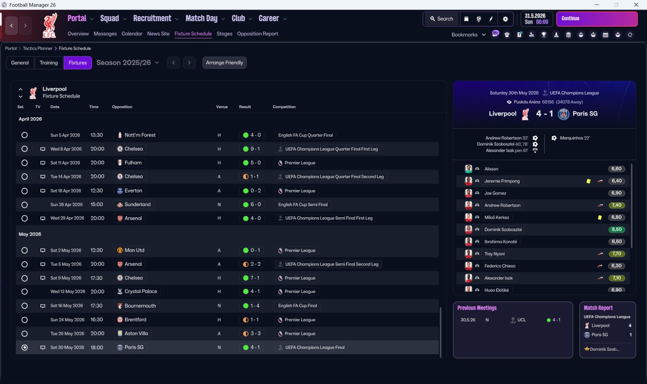647x384 pixels.
Task: Click the Tactics Planner breadcrumb link
Action: [38, 49]
